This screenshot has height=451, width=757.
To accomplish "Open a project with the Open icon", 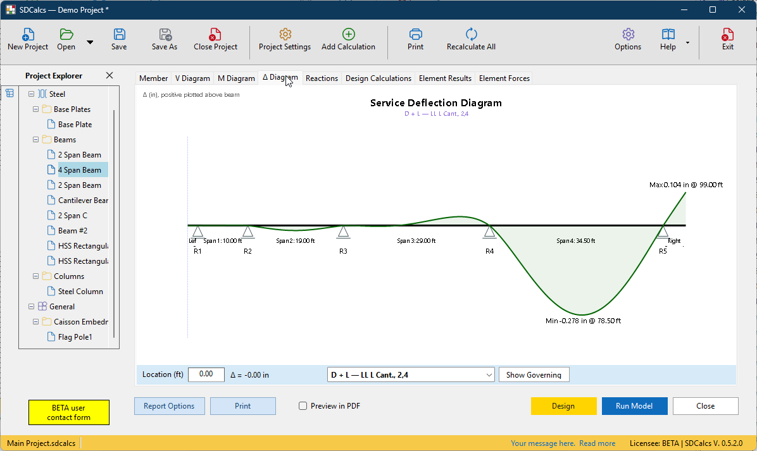I will coord(66,35).
